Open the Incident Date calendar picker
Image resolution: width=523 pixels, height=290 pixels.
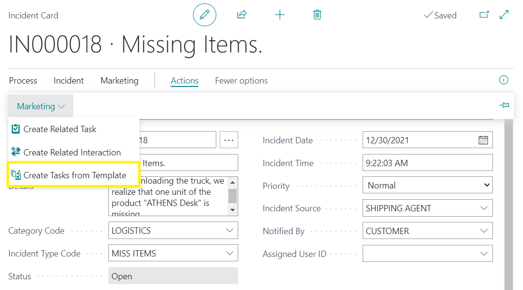coord(483,140)
